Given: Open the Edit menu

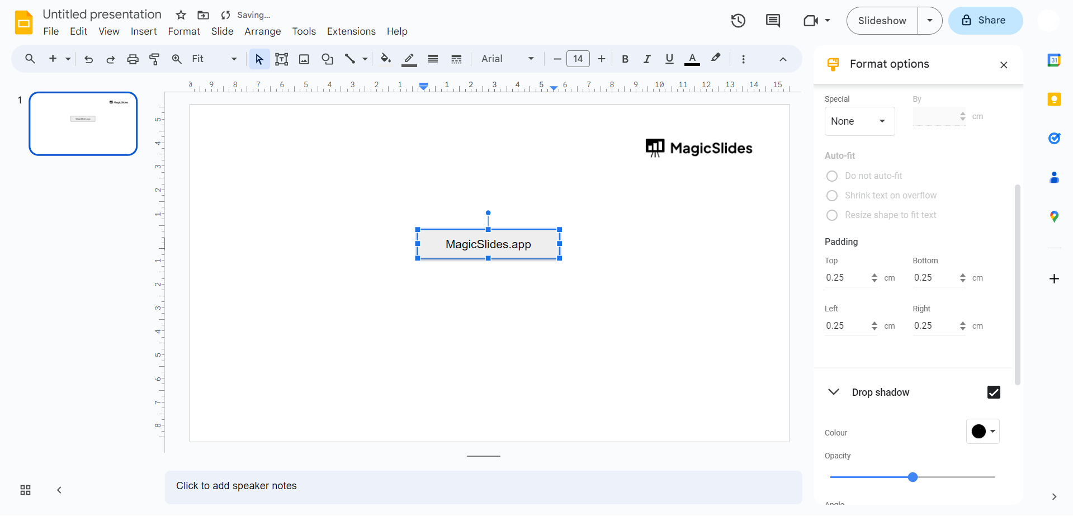Looking at the screenshot, I should point(78,31).
